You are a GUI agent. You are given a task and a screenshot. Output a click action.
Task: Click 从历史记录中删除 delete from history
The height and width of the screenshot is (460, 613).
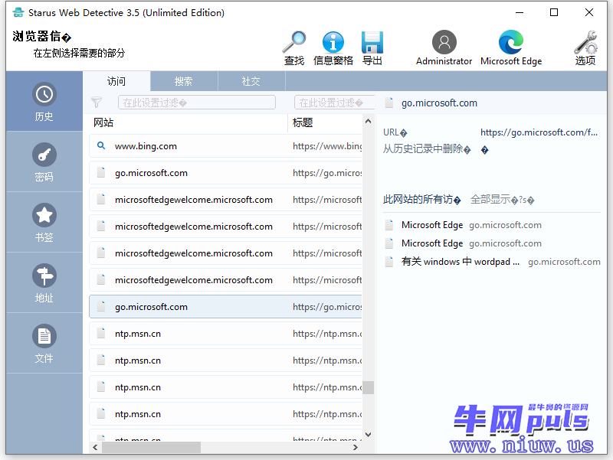[x=427, y=149]
